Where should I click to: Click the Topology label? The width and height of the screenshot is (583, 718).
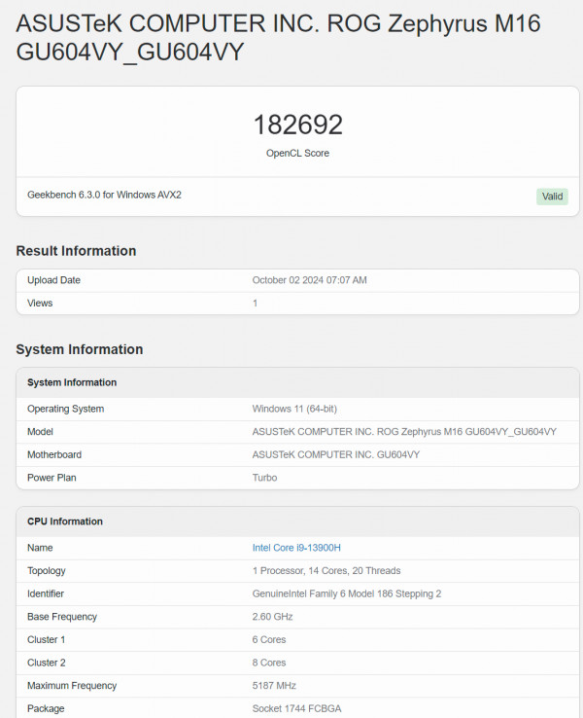[x=47, y=570]
